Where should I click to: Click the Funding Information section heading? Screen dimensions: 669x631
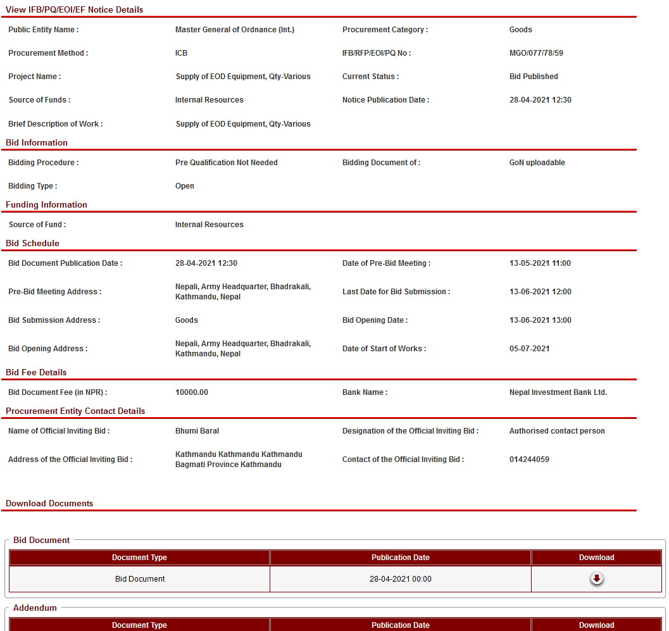[46, 205]
